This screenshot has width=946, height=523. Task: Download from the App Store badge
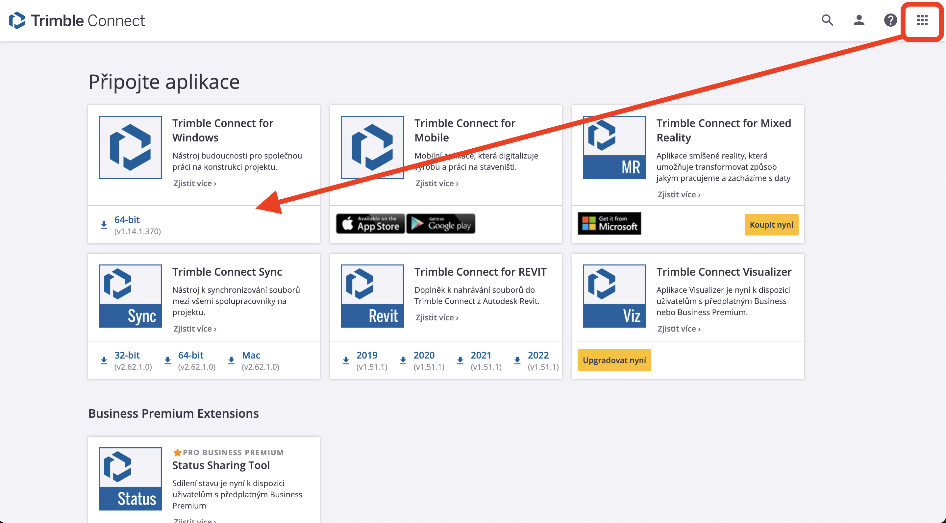[370, 223]
